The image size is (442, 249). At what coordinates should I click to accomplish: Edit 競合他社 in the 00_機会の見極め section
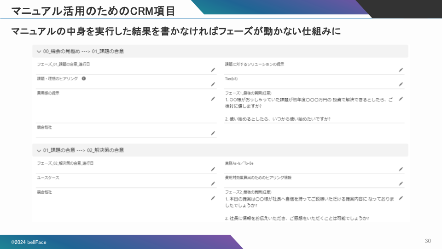[213, 133]
